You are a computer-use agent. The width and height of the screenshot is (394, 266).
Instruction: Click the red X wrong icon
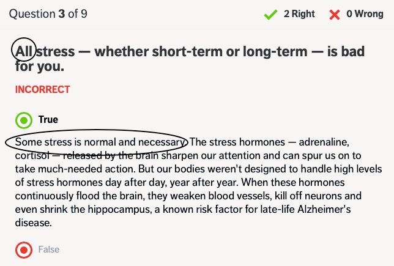tap(334, 14)
